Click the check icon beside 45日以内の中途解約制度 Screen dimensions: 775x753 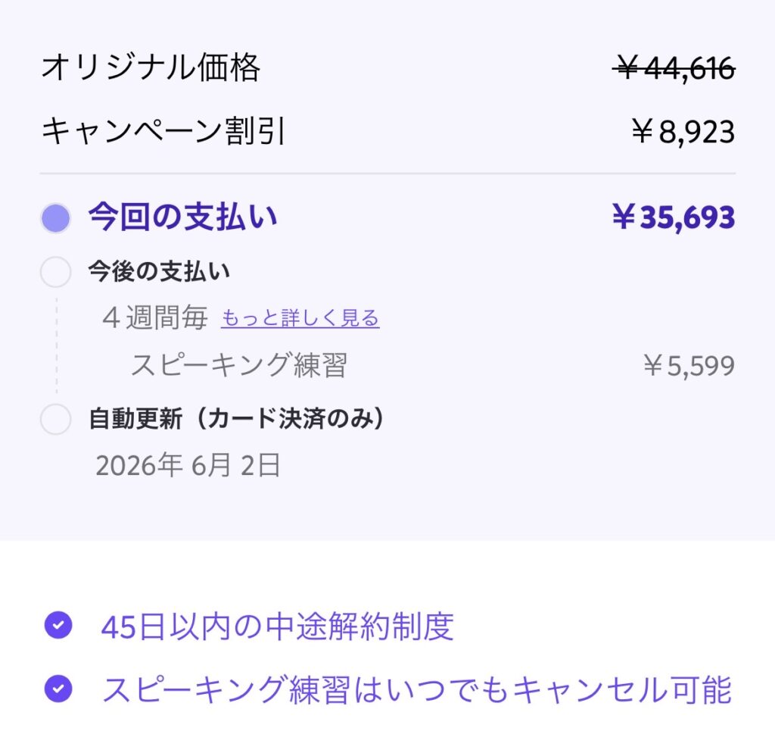pyautogui.click(x=58, y=626)
